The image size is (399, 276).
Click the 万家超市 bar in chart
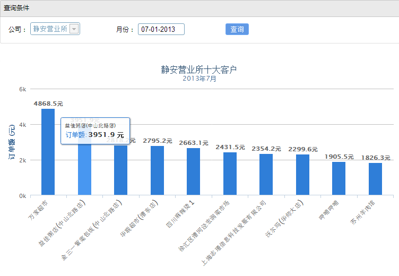coord(48,152)
